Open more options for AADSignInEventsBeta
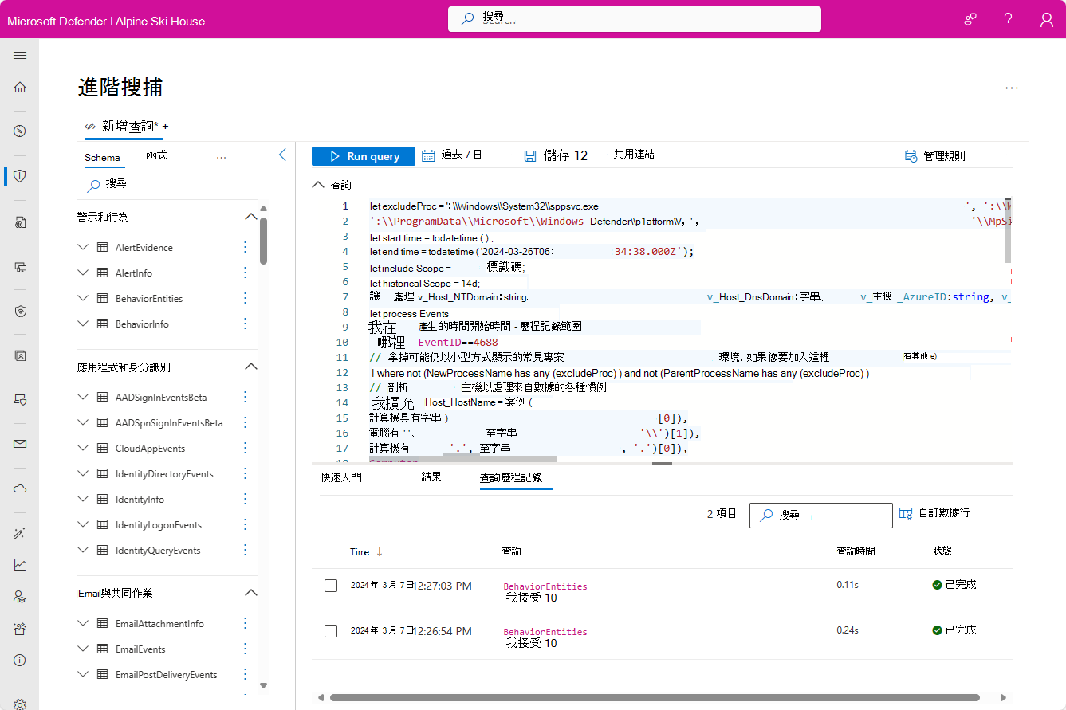Image resolution: width=1066 pixels, height=710 pixels. [246, 398]
